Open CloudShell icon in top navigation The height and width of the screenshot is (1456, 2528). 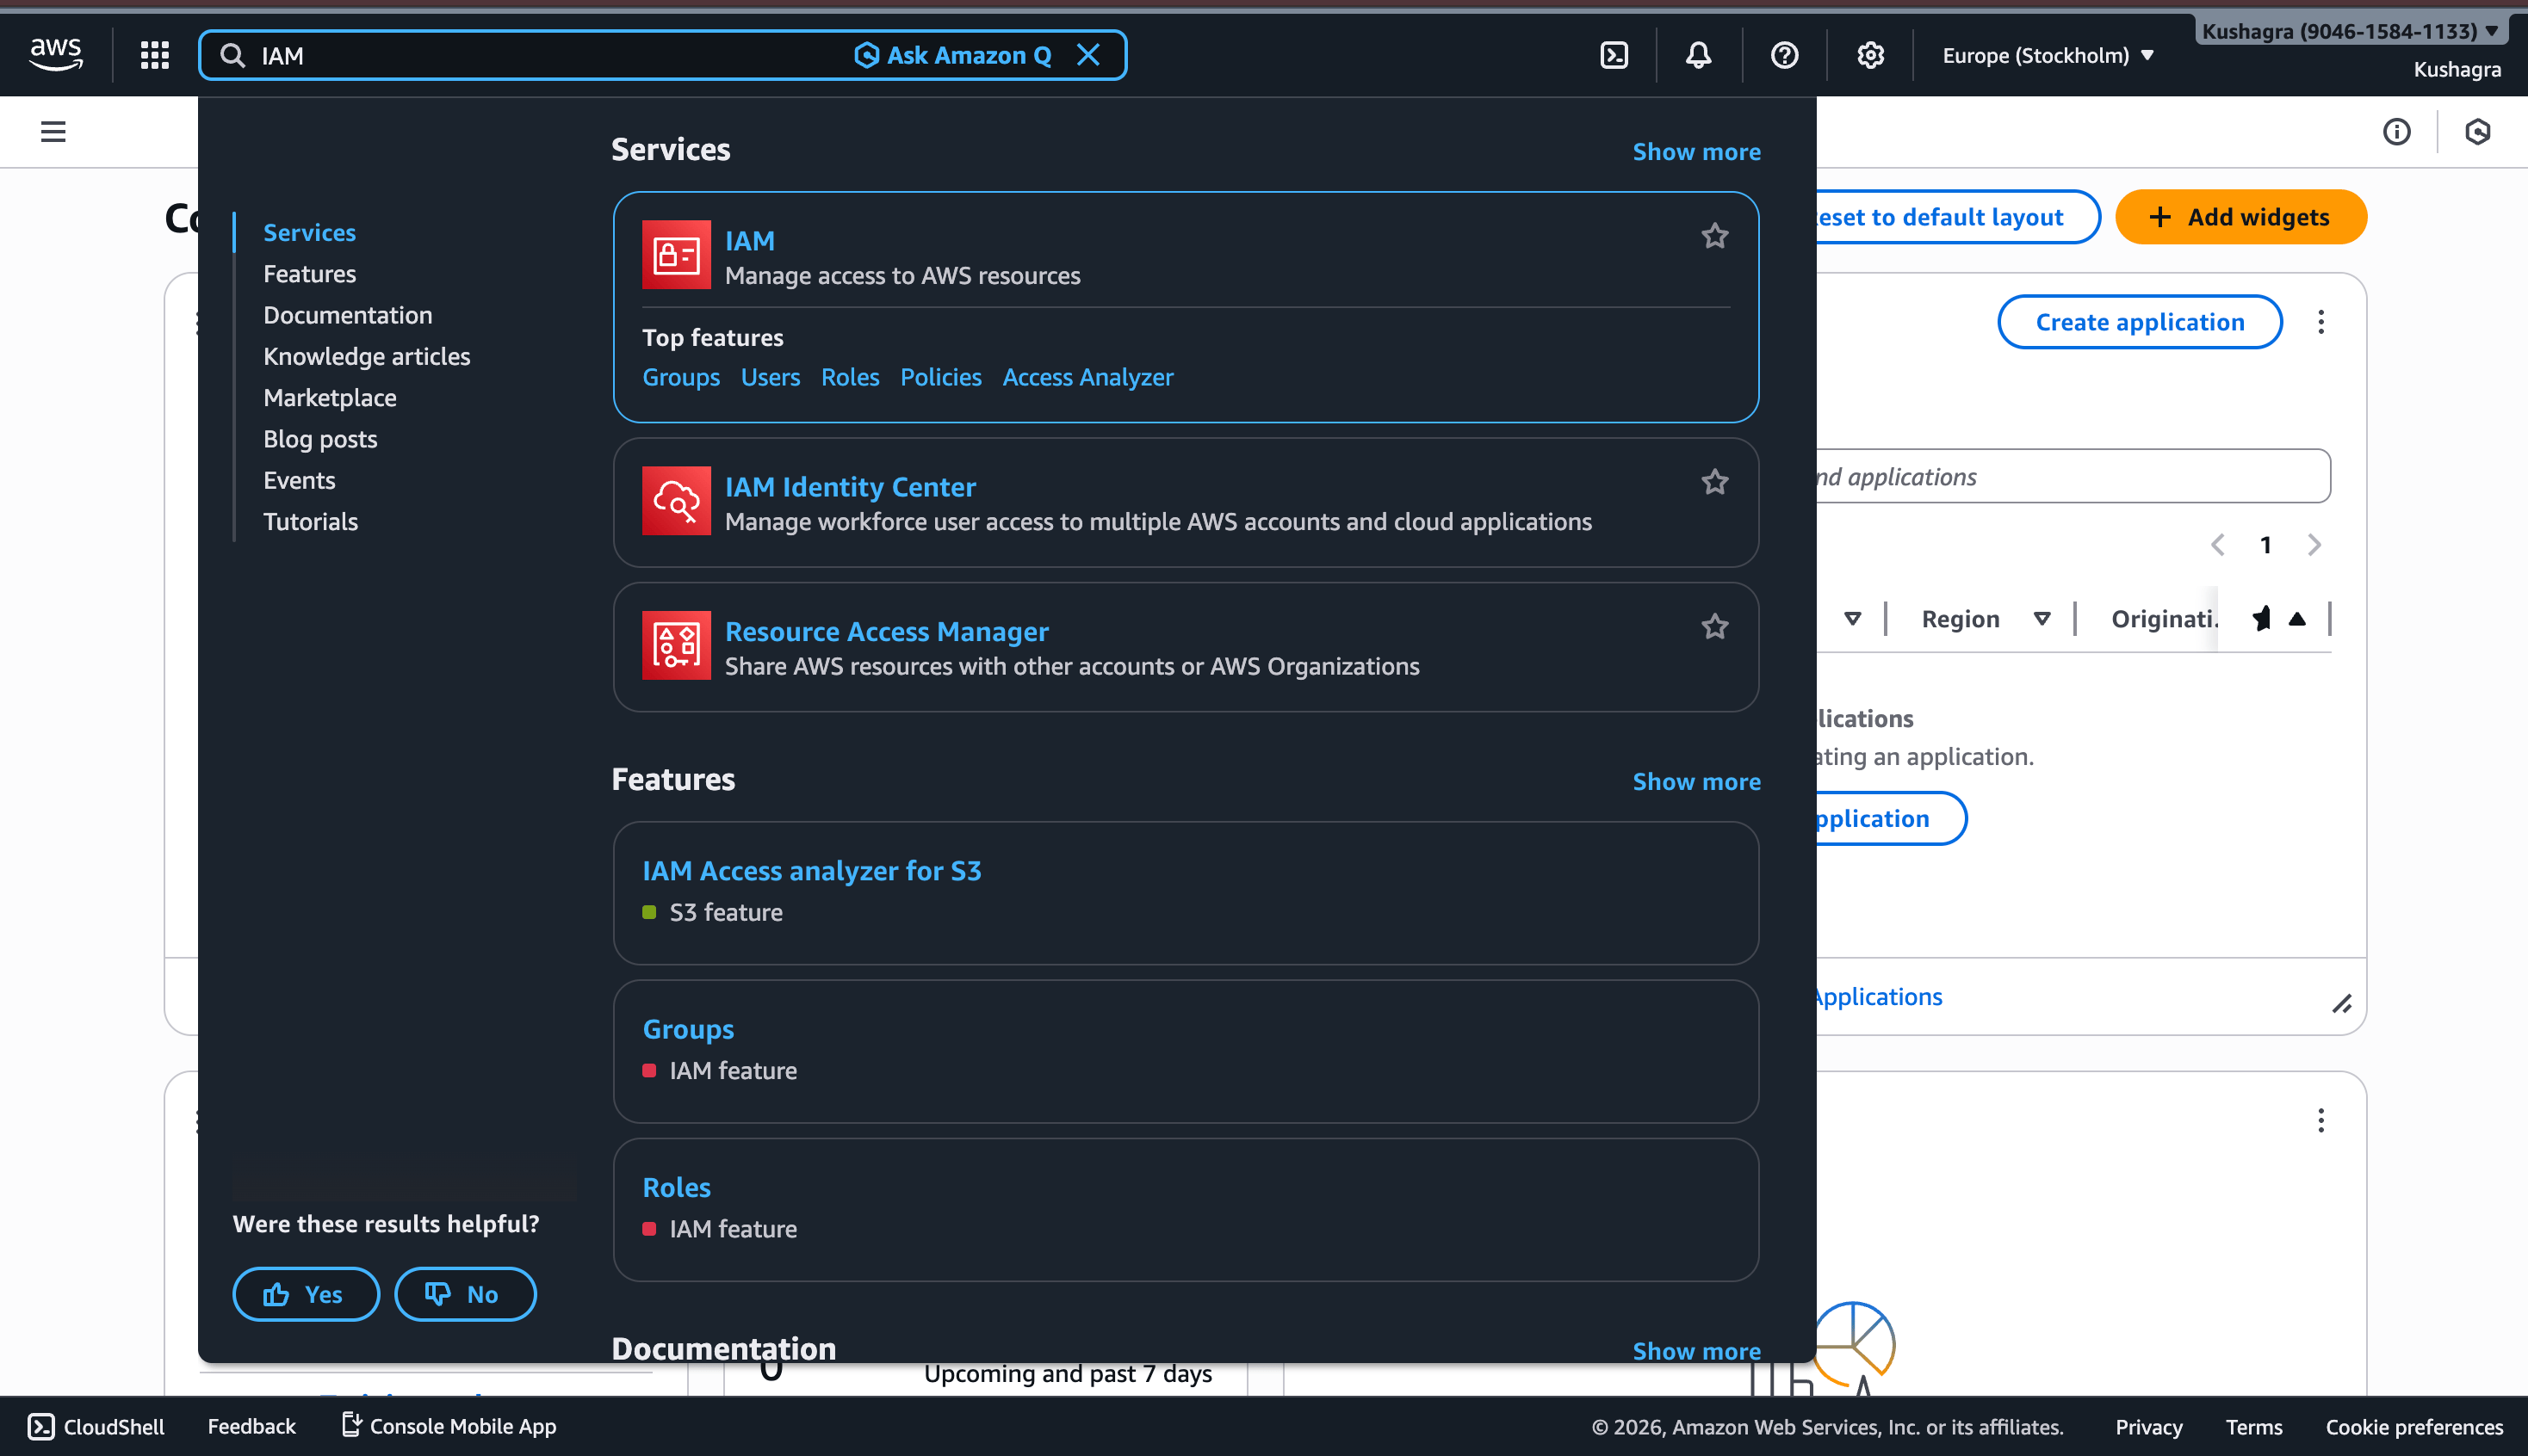[x=1614, y=55]
